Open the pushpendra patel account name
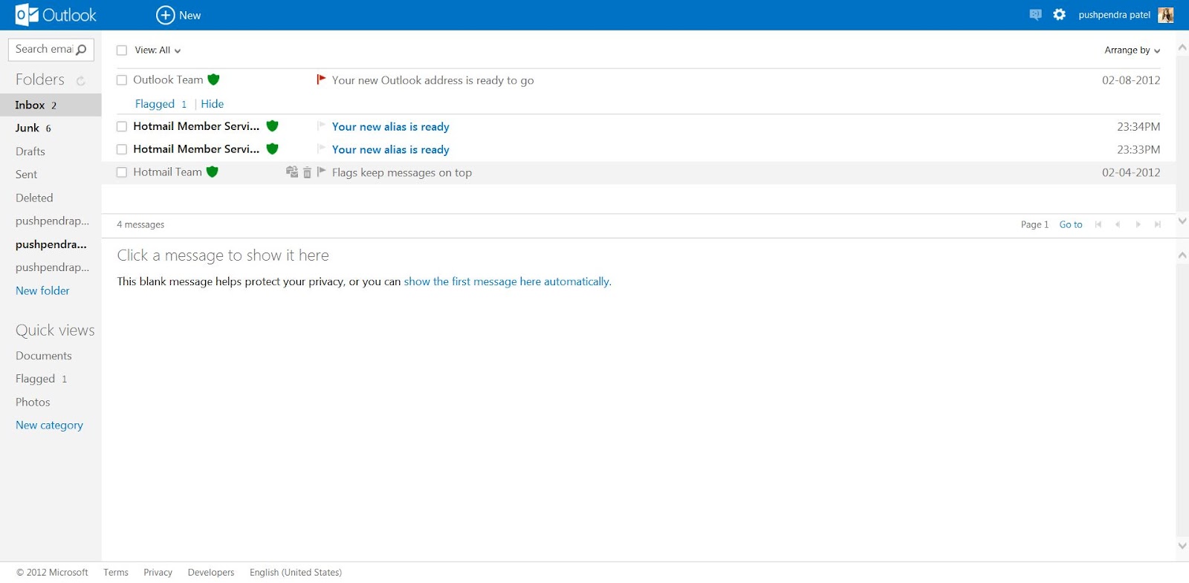 (x=1114, y=15)
